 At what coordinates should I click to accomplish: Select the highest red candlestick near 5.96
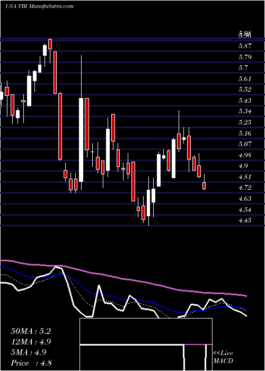click(50, 44)
